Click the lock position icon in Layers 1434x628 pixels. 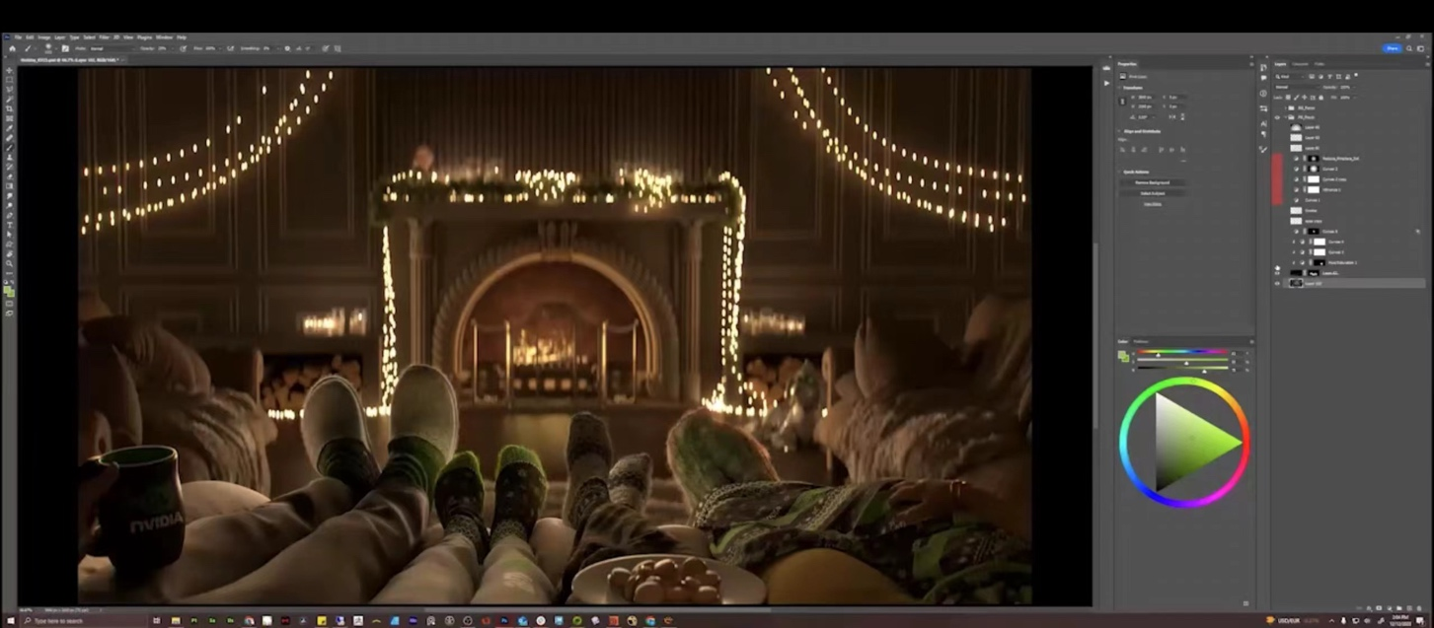coord(1305,98)
